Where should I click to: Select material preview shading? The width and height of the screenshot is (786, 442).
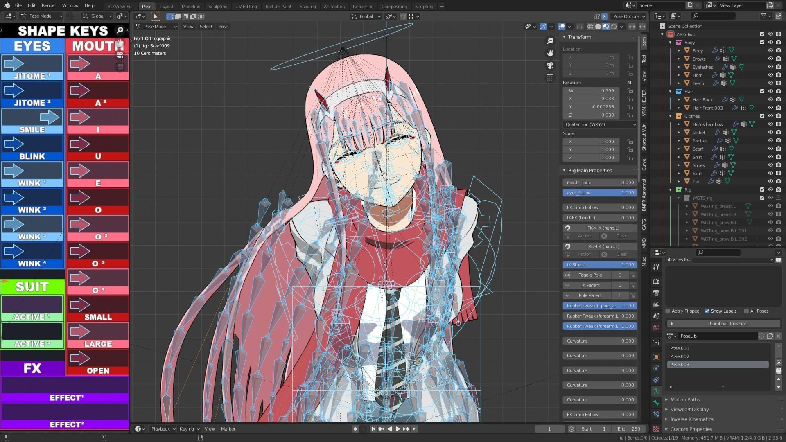(606, 27)
